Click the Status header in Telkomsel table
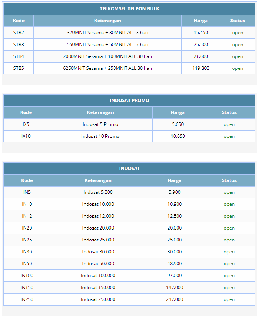 237,21
